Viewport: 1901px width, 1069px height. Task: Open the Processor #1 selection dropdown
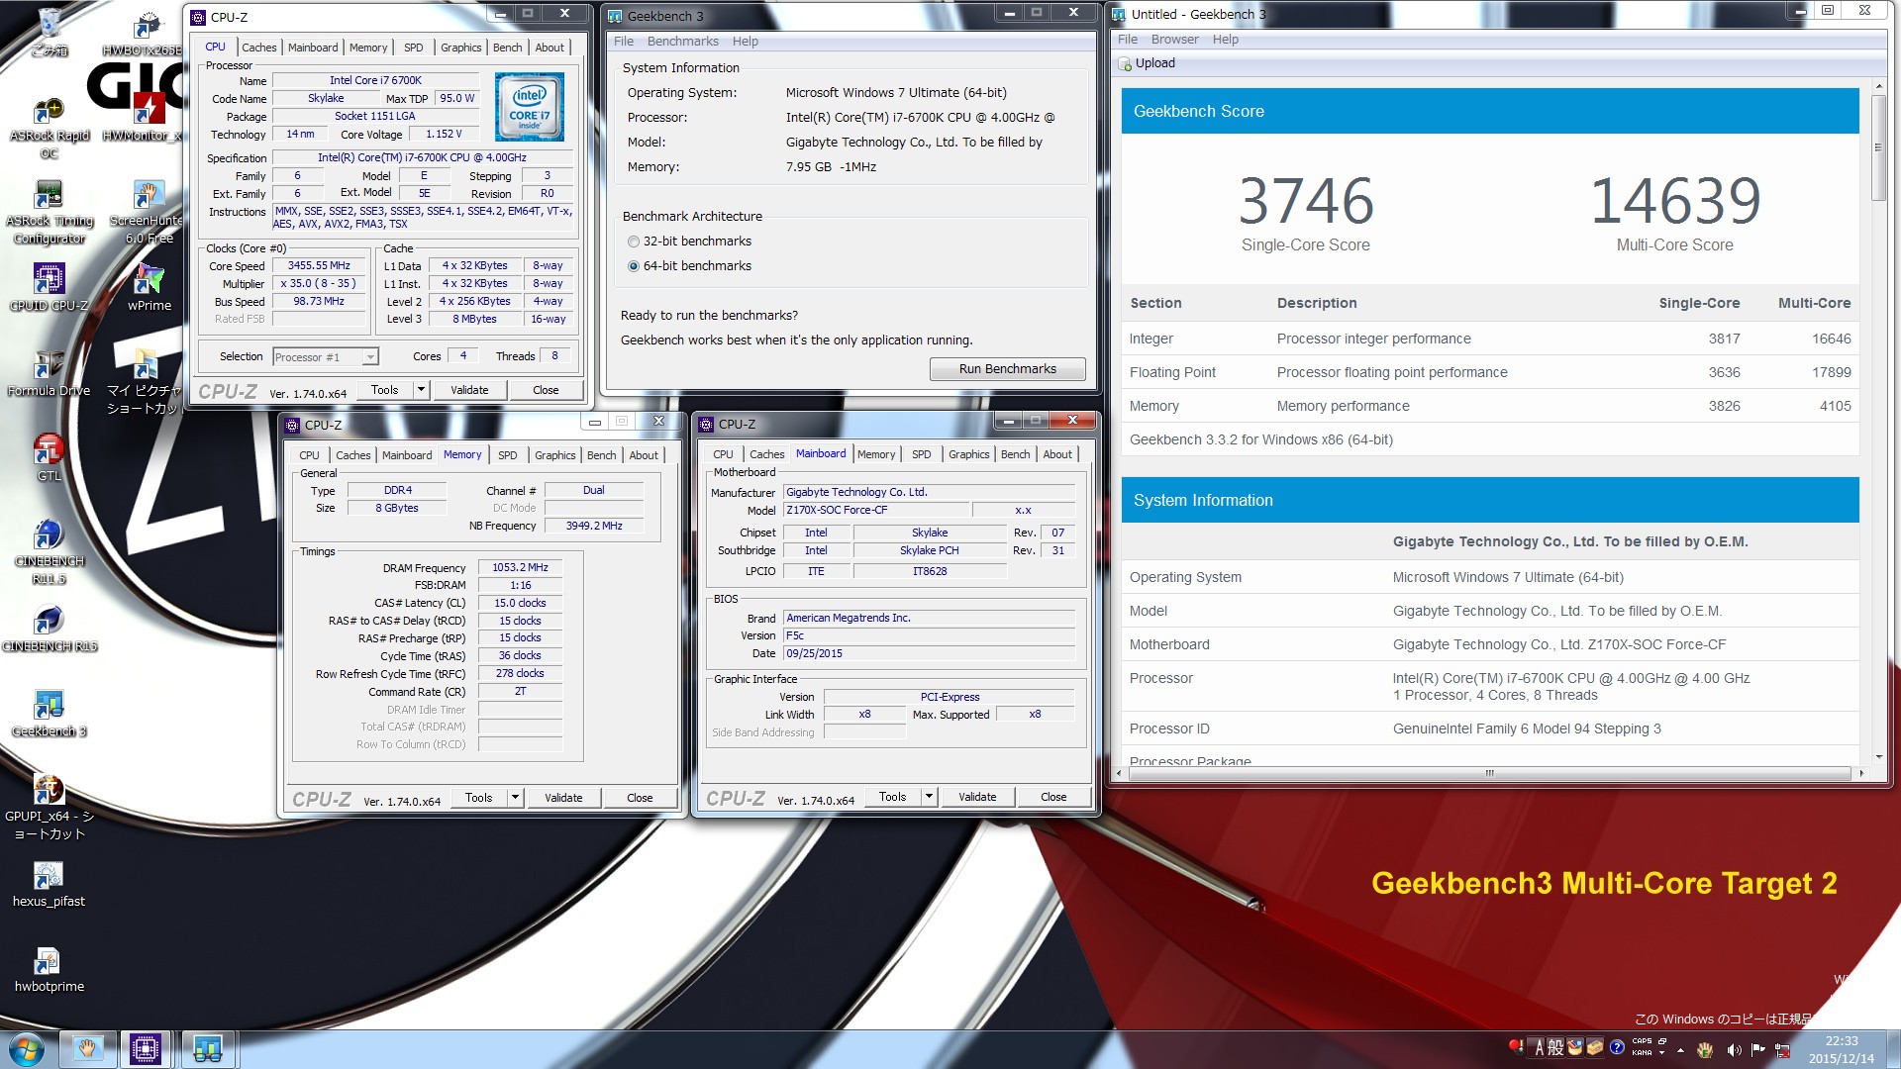[x=326, y=357]
